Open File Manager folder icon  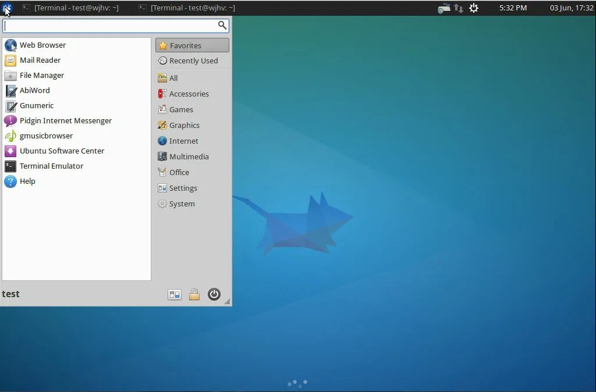(x=10, y=76)
